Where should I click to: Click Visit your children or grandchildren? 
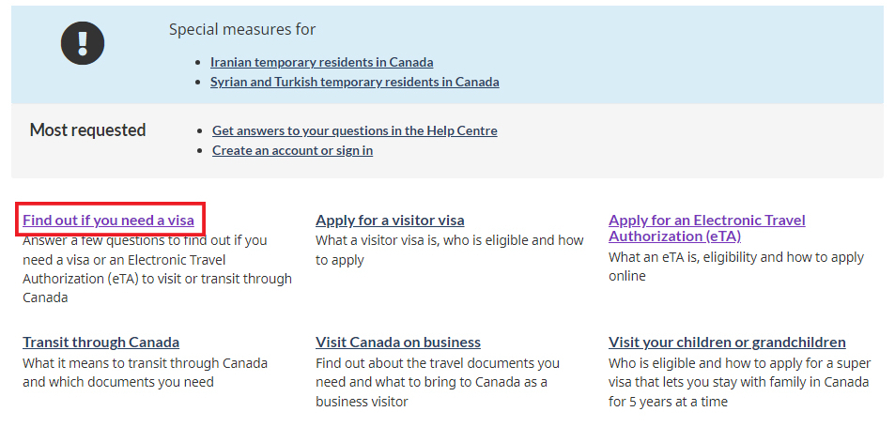[727, 343]
